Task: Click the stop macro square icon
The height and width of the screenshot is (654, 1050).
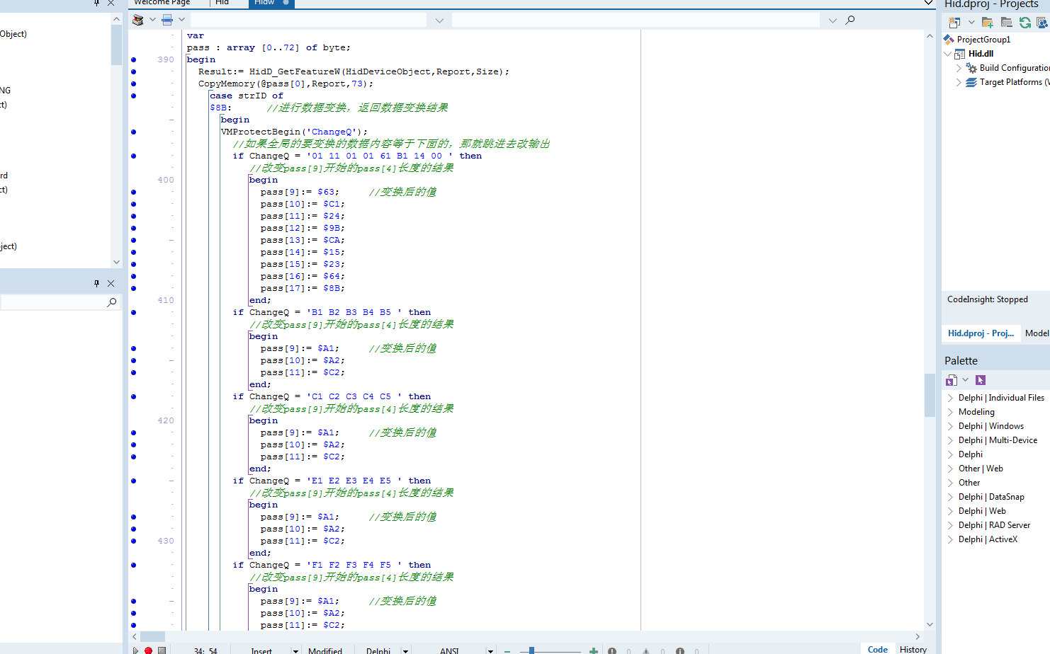Action: 162,650
